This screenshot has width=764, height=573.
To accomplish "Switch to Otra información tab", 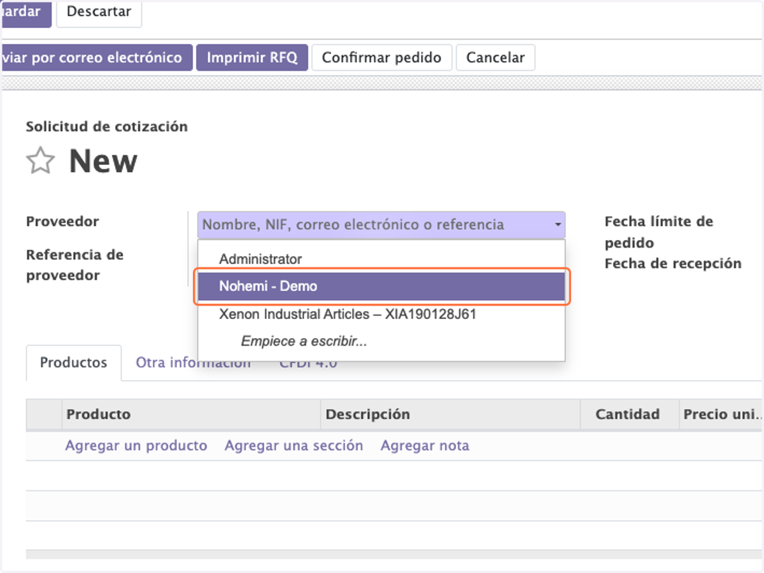I will [x=193, y=363].
